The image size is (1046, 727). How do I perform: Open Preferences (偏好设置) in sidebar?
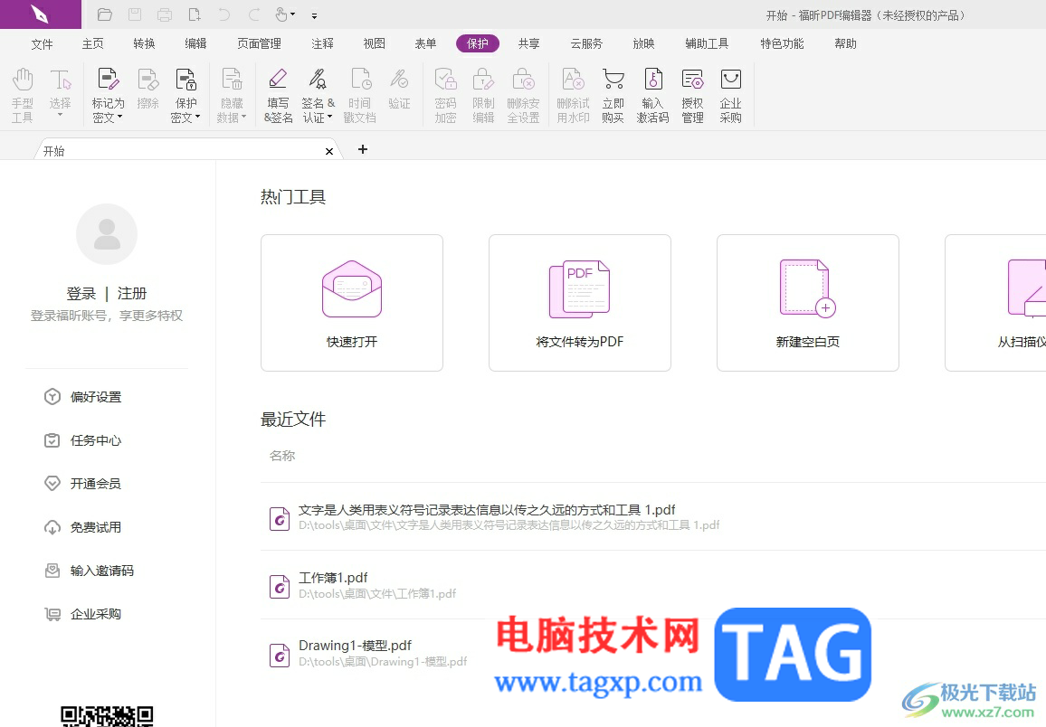[82, 397]
